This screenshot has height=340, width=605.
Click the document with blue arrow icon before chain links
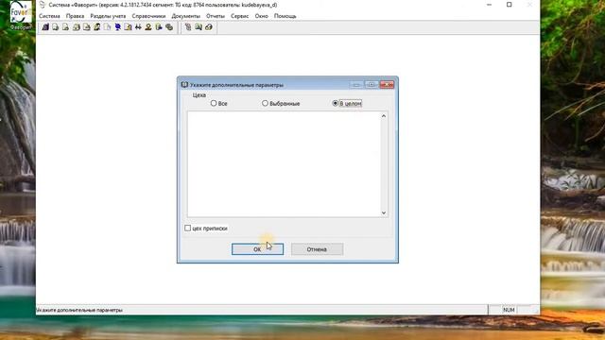click(x=159, y=27)
